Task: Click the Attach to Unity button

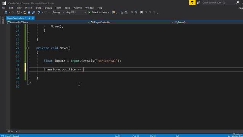Action: click(x=98, y=13)
